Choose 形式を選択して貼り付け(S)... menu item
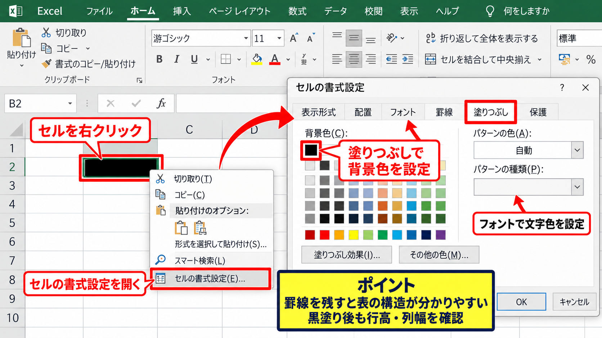Viewport: 602px width, 338px height. (x=220, y=244)
